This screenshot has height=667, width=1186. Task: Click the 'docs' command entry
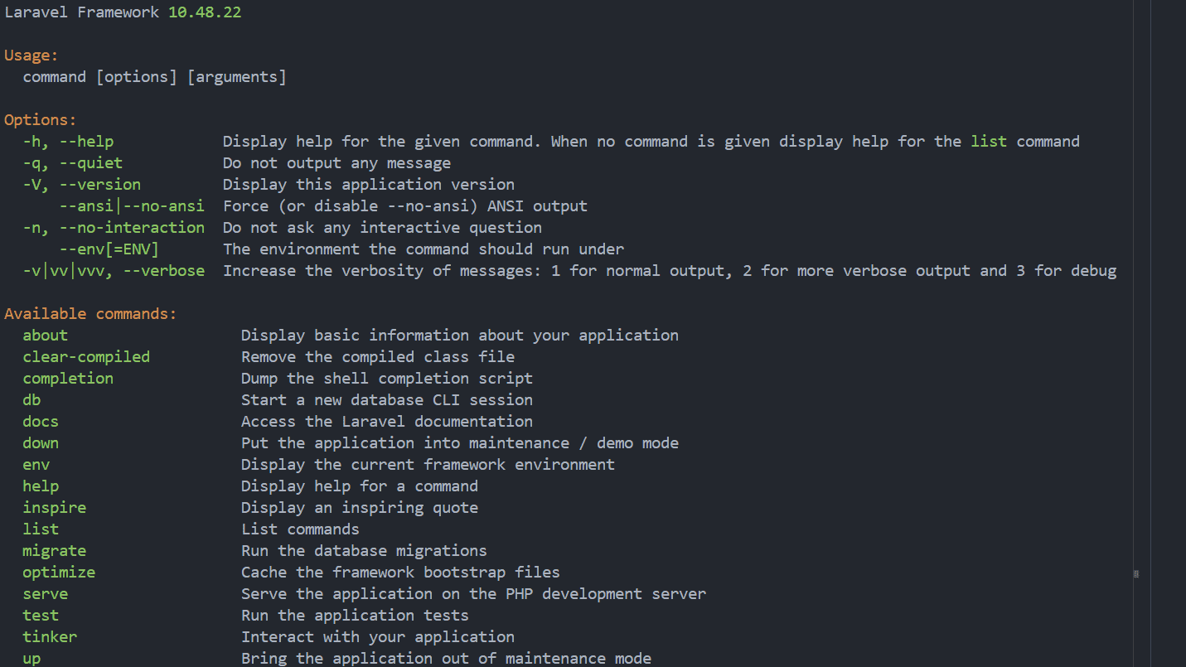pos(41,422)
